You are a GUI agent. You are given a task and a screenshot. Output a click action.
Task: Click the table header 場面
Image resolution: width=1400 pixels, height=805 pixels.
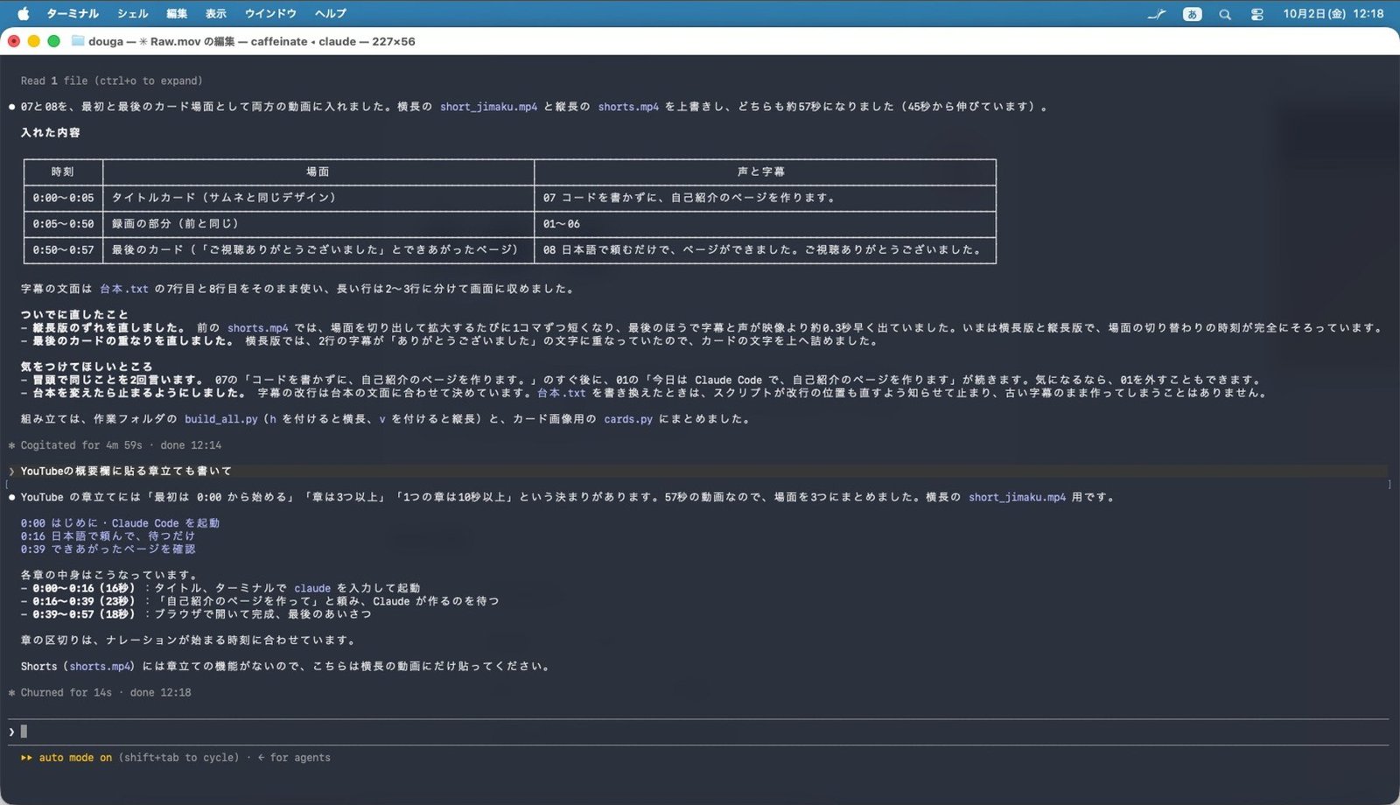click(318, 171)
